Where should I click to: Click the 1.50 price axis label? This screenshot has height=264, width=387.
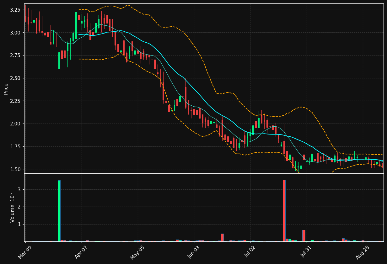click(x=16, y=169)
